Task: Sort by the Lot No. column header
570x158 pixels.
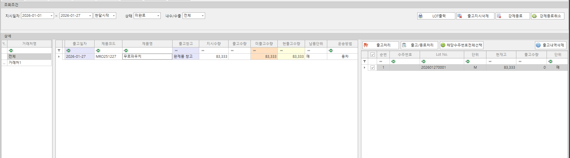Action: point(442,55)
